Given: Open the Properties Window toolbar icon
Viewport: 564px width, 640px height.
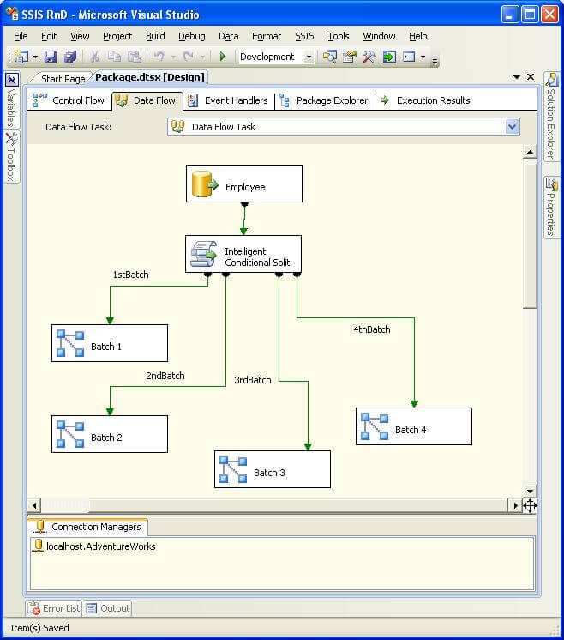Looking at the screenshot, I should (x=349, y=57).
